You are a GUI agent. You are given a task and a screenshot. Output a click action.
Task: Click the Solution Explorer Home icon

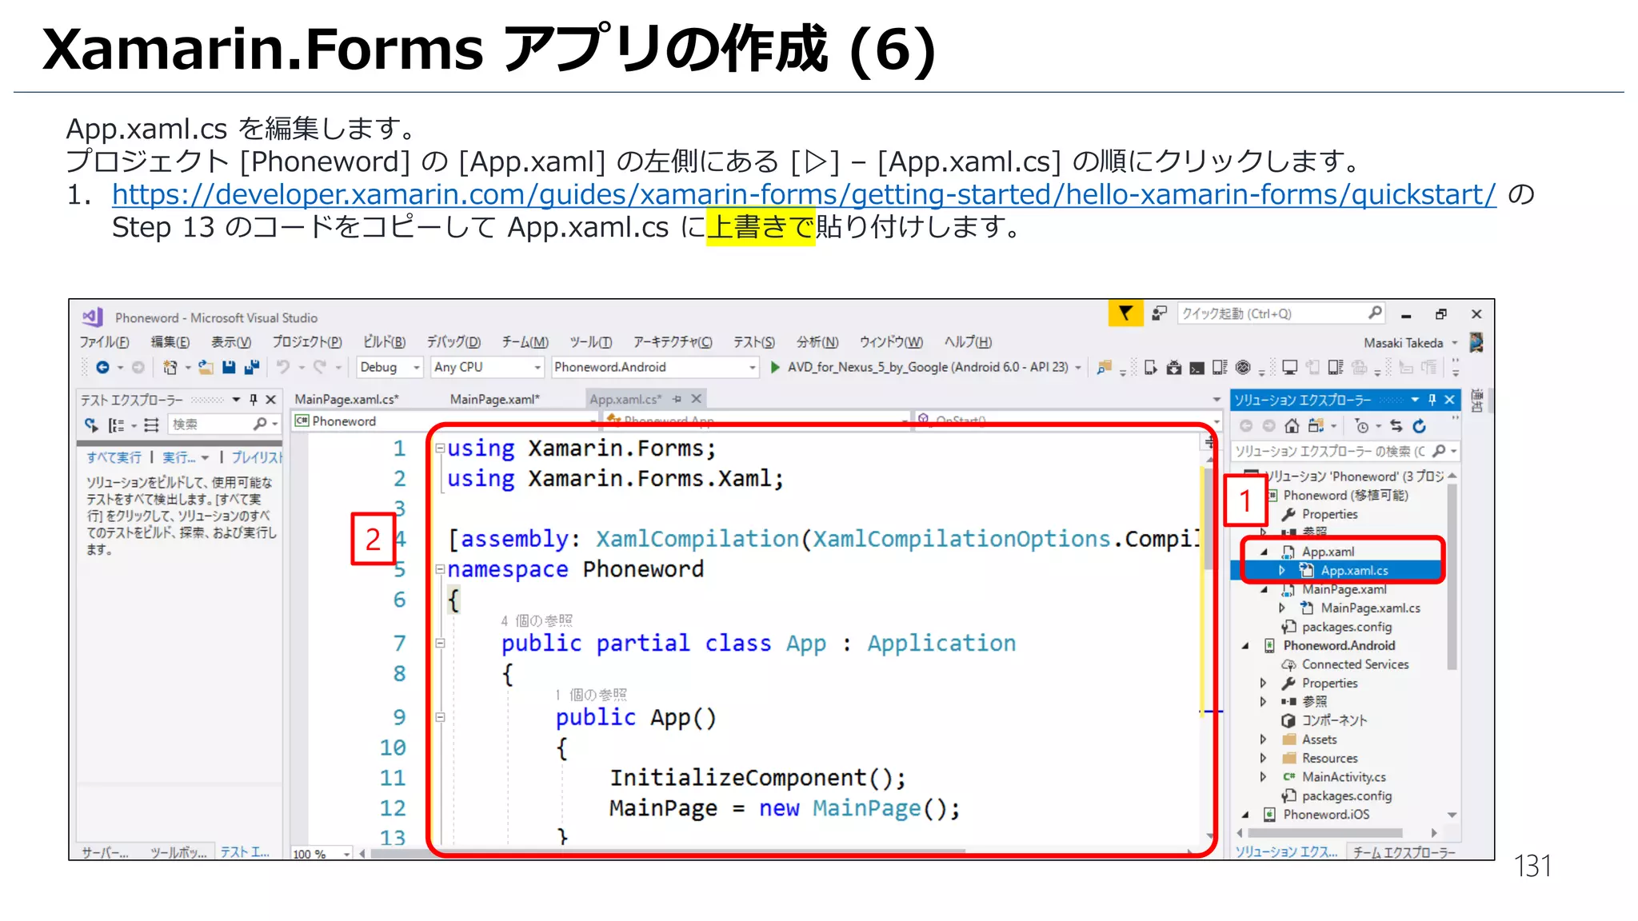pos(1292,426)
